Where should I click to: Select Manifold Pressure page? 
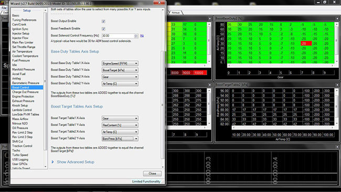pos(24,69)
